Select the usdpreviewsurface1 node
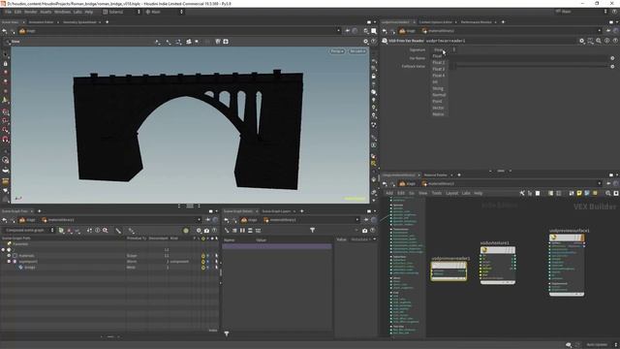Viewport: 620px width, 349px height. (x=567, y=265)
